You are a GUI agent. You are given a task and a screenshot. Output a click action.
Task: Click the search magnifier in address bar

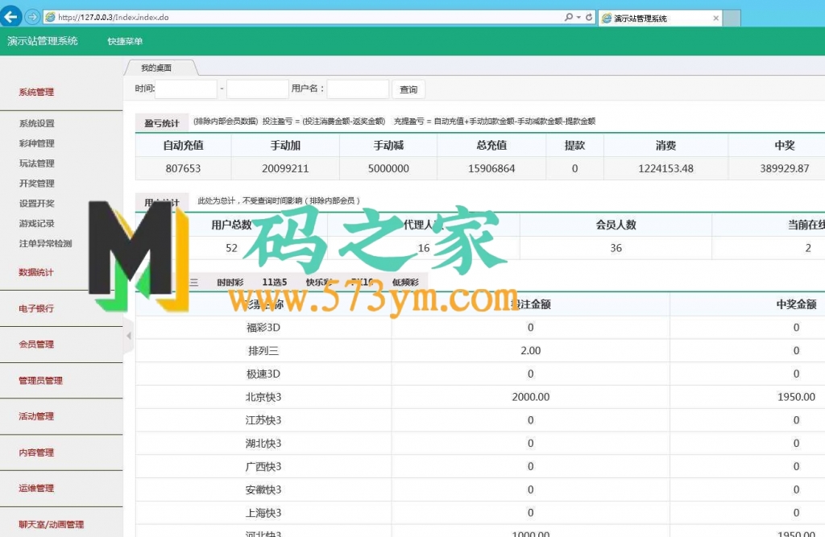click(x=569, y=18)
